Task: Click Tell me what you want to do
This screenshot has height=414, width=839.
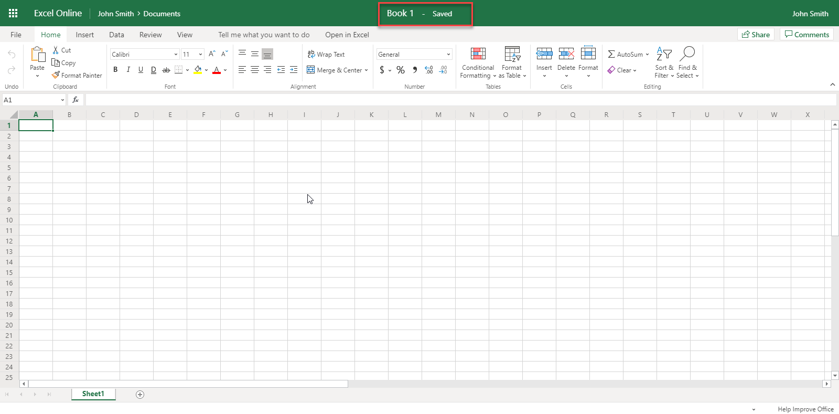Action: (x=264, y=35)
